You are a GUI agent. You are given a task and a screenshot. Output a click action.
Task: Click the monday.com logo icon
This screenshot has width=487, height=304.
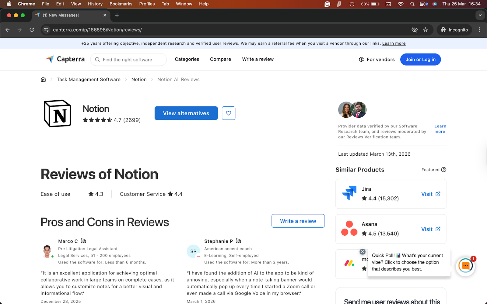point(349,263)
